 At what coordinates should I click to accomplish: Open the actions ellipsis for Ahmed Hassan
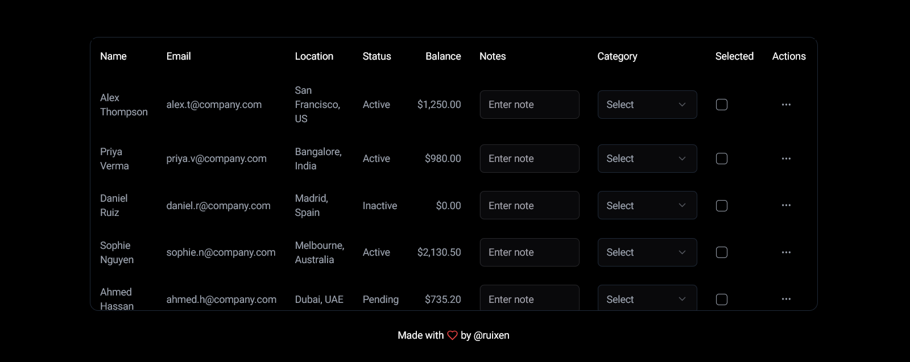786,299
